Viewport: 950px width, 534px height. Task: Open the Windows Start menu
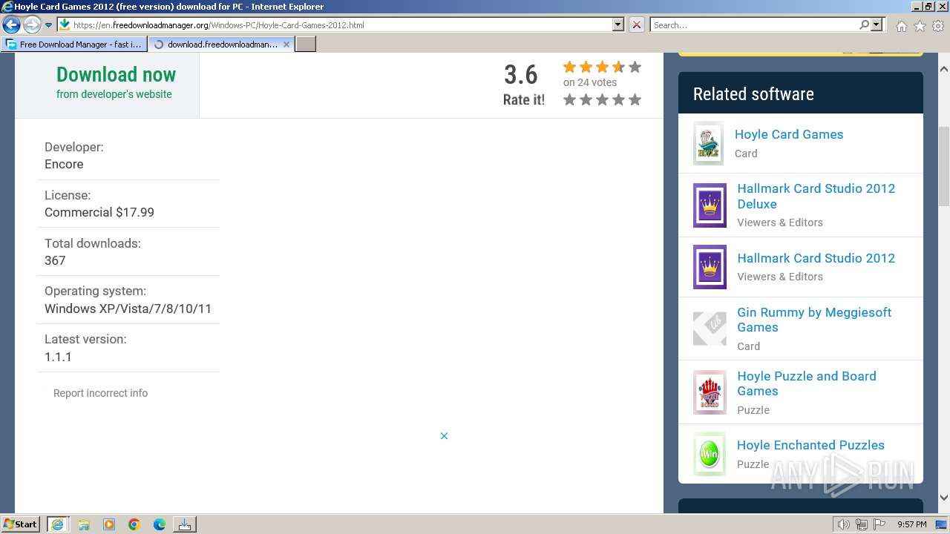coord(21,524)
